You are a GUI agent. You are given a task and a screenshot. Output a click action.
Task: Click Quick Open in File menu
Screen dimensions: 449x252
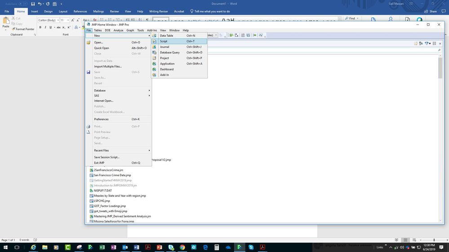118,48
